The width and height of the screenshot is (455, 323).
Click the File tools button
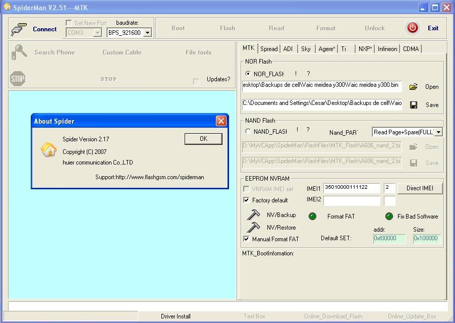click(198, 52)
